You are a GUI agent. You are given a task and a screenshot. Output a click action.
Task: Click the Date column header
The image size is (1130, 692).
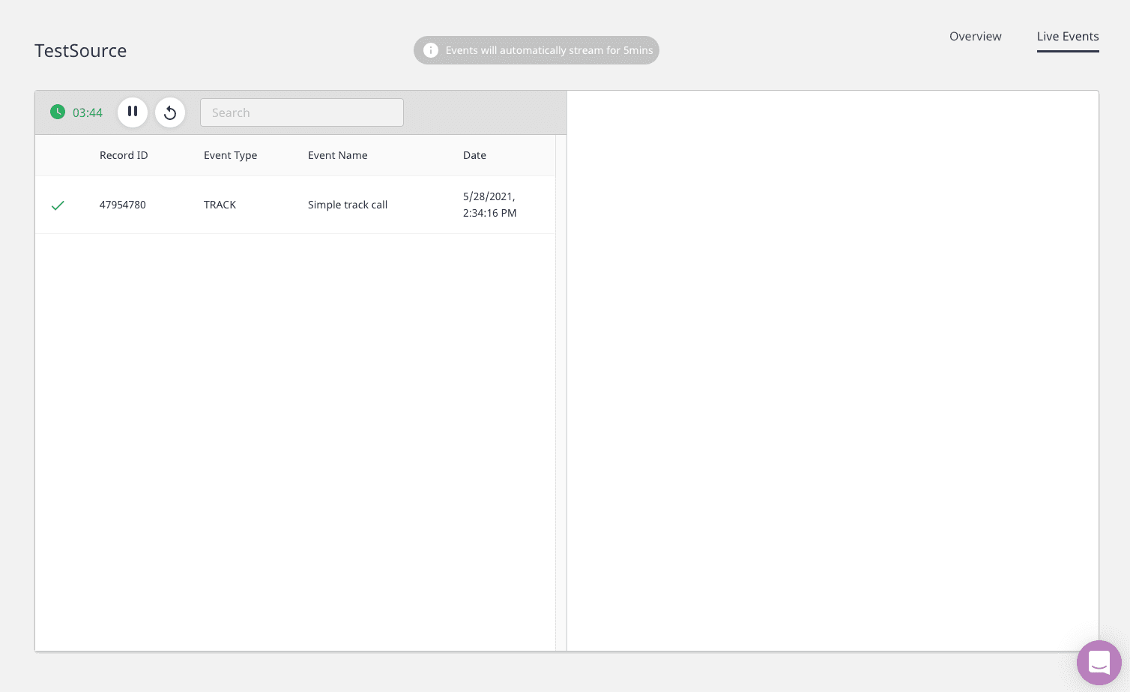[474, 155]
